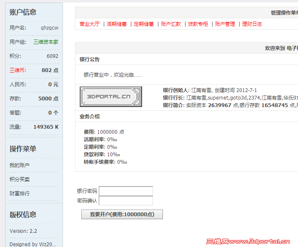
Task: Click the 流量 value 149365 K
Action: (46, 127)
